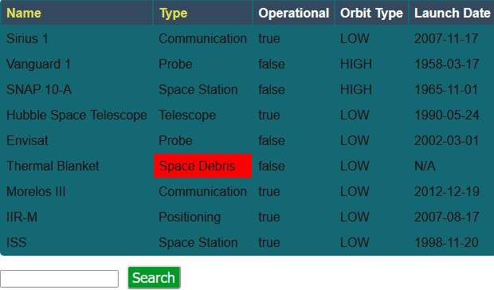Click Probe type in Envisat row

(x=203, y=140)
